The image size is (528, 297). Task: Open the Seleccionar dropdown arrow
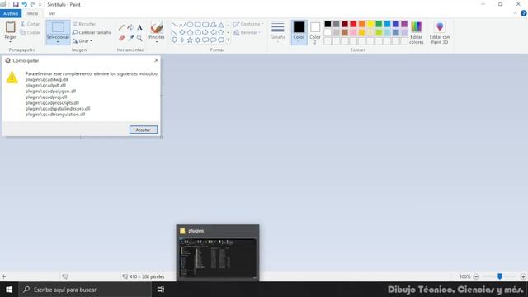(x=58, y=42)
